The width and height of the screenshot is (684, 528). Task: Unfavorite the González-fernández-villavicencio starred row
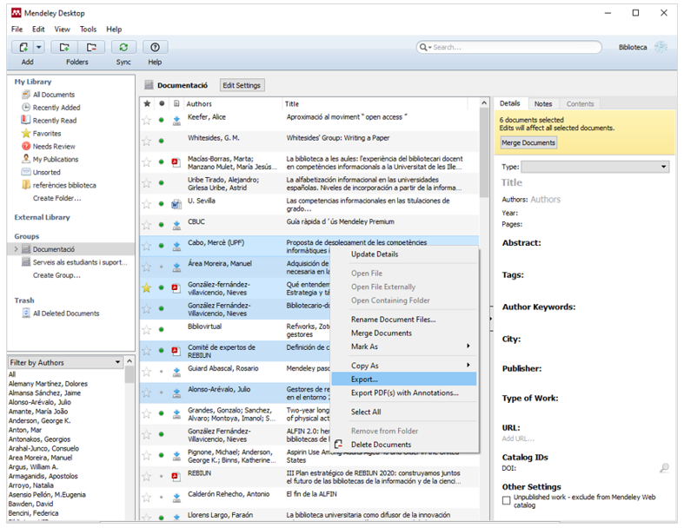pyautogui.click(x=147, y=287)
